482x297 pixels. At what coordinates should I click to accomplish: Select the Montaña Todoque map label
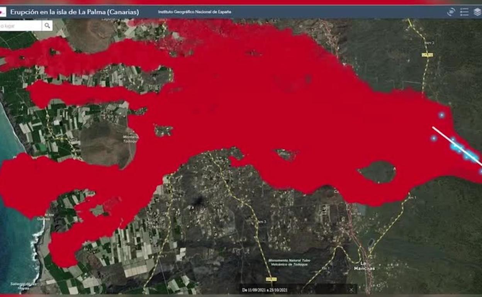pos(131,139)
